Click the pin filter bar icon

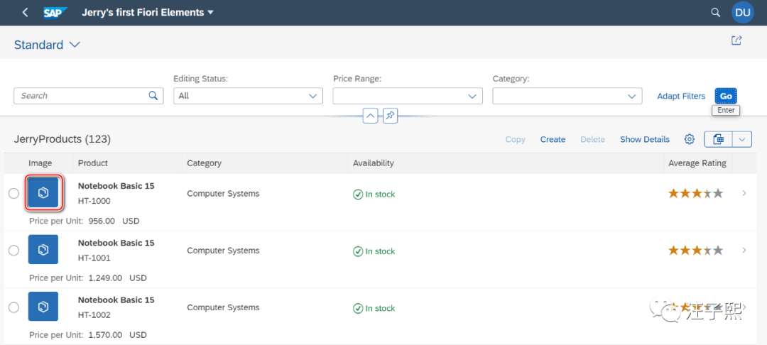tap(390, 115)
